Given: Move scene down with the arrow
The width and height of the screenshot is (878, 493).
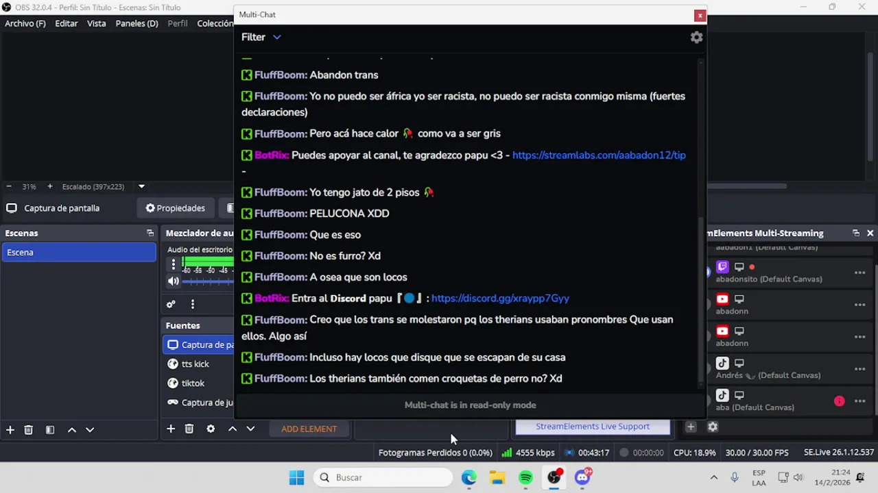Looking at the screenshot, I should click(90, 429).
